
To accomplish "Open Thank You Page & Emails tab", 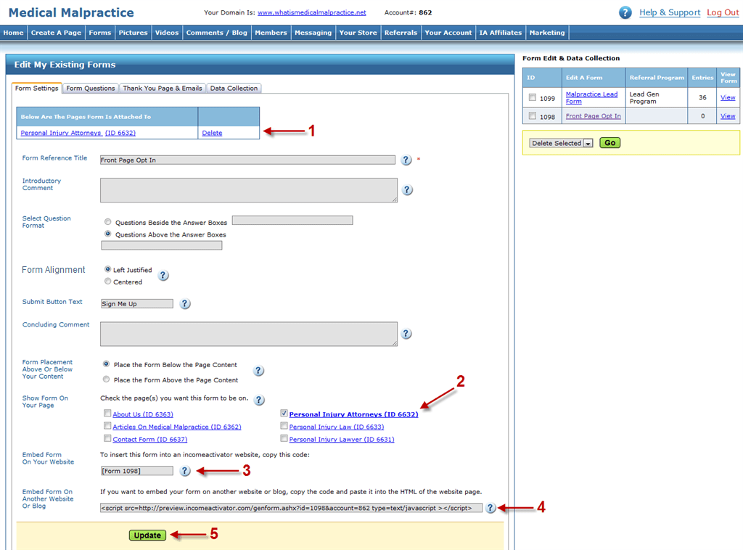I will (x=163, y=88).
